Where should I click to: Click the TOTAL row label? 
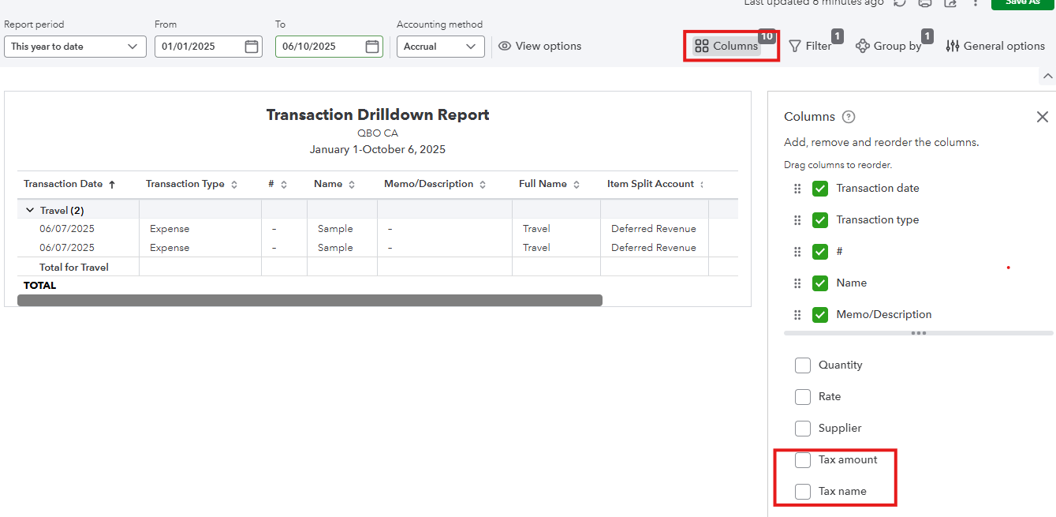point(40,286)
